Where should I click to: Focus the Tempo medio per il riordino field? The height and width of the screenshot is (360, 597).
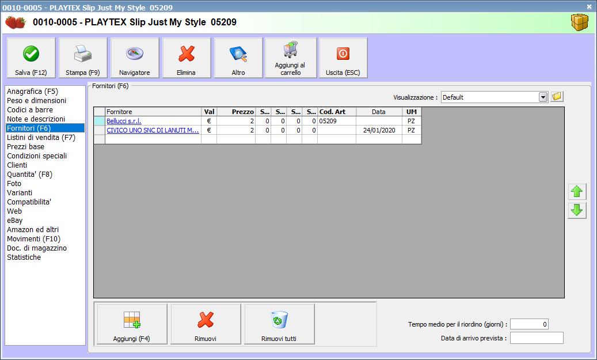(x=529, y=324)
